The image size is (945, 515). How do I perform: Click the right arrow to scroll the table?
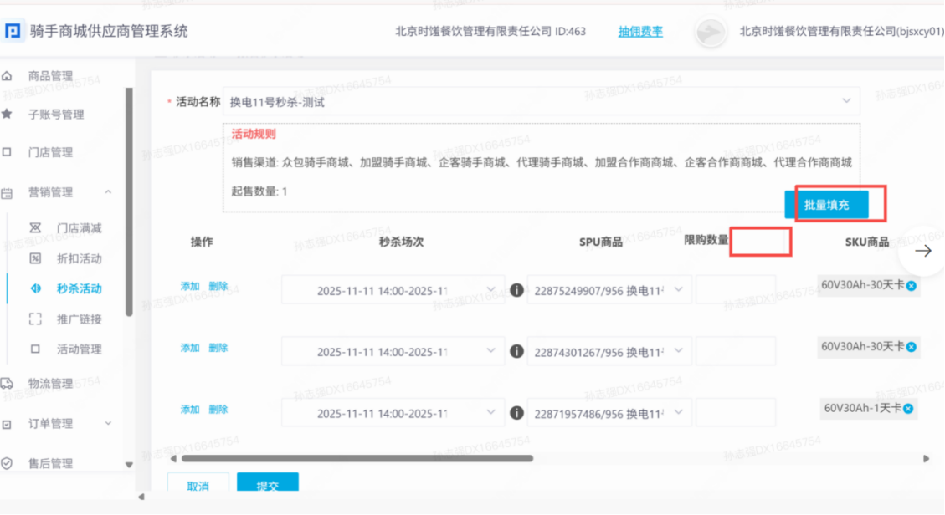[922, 250]
